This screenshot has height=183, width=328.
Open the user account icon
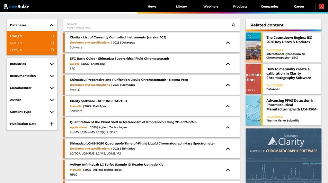coord(321,7)
